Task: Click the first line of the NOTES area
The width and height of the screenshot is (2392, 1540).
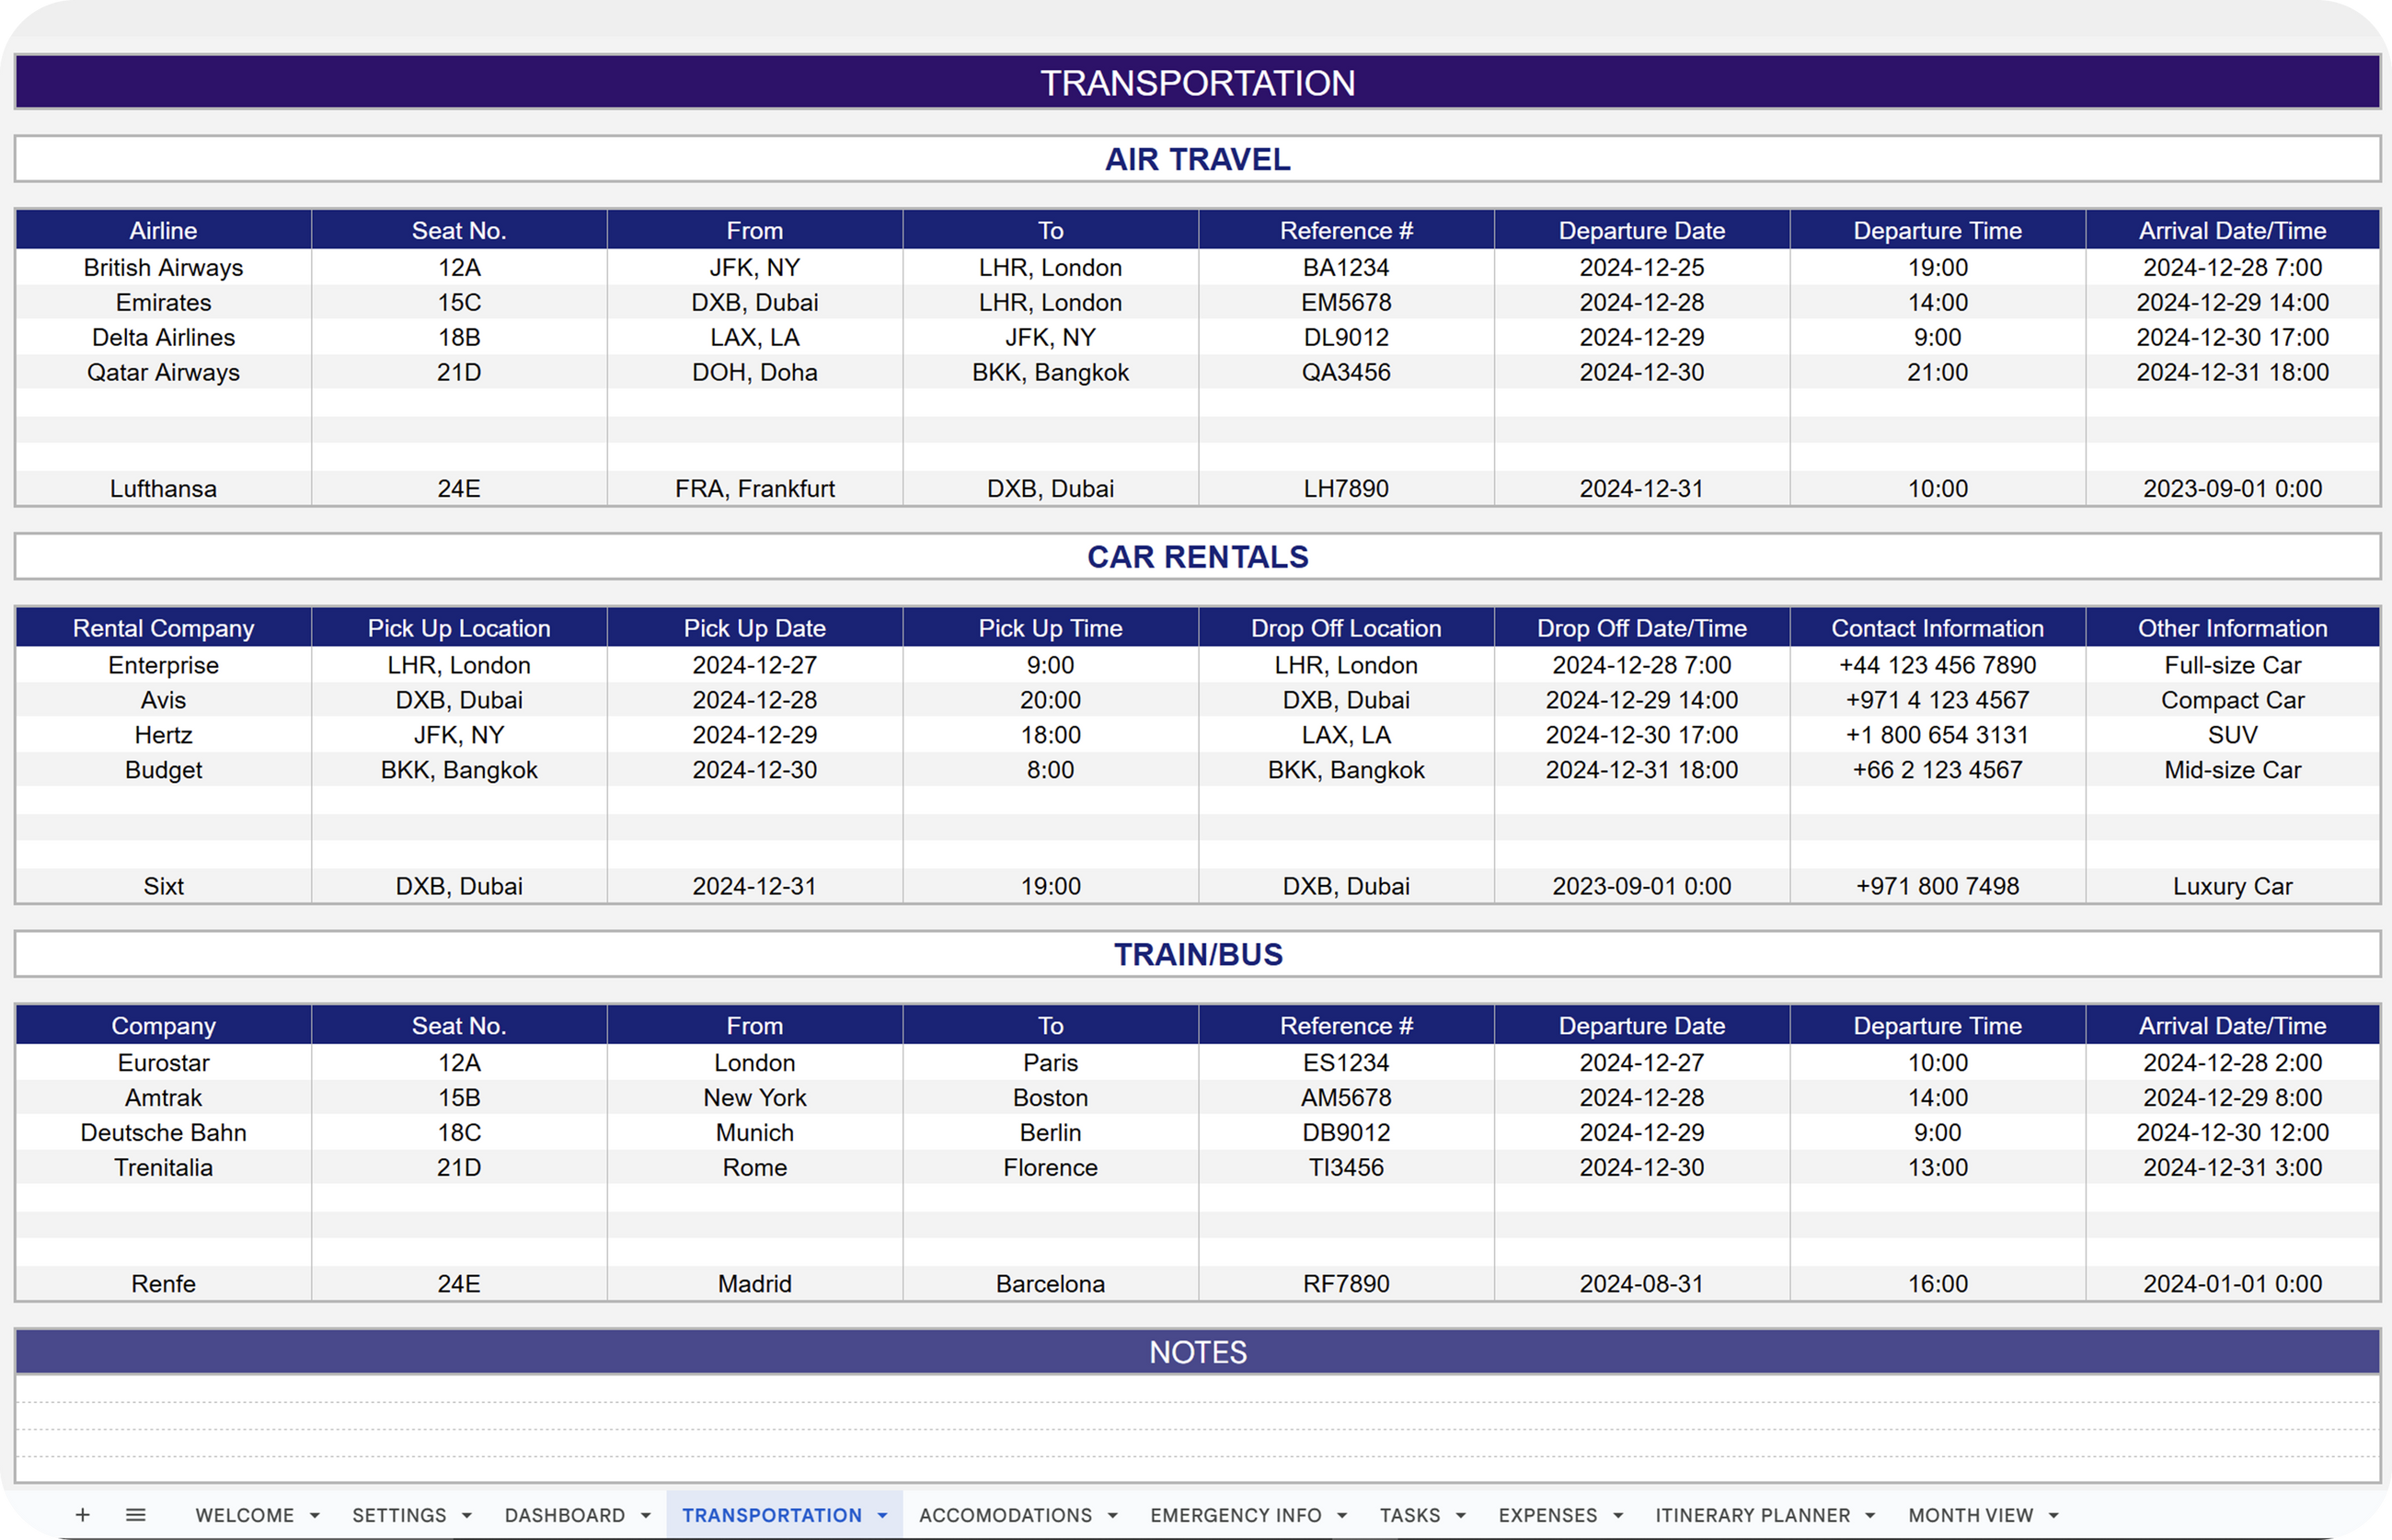Action: click(1197, 1389)
